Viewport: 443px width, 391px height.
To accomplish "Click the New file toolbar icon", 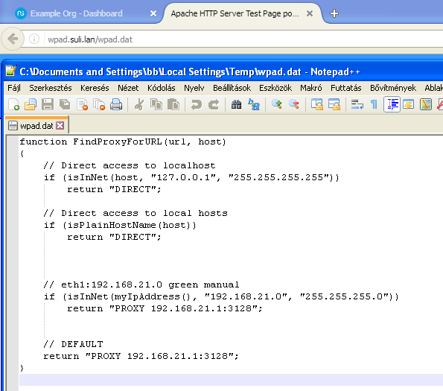I will tap(13, 104).
